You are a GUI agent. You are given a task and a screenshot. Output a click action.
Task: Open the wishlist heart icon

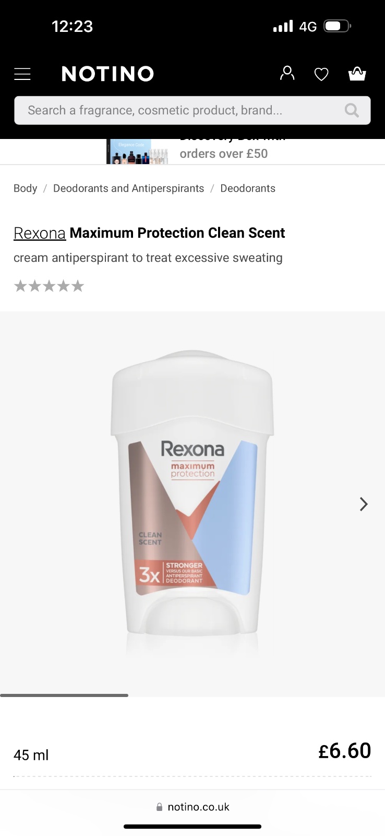tap(321, 75)
